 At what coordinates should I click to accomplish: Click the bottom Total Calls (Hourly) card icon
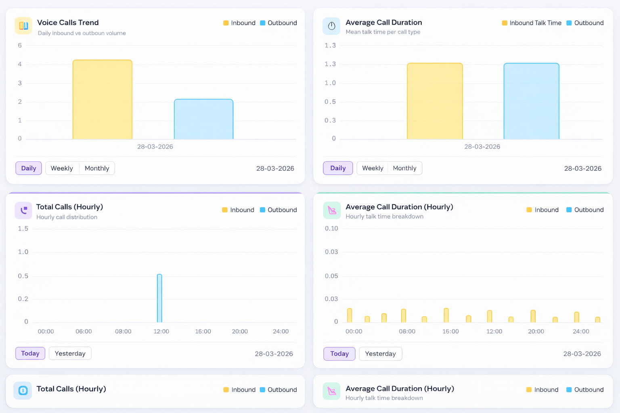pyautogui.click(x=22, y=390)
